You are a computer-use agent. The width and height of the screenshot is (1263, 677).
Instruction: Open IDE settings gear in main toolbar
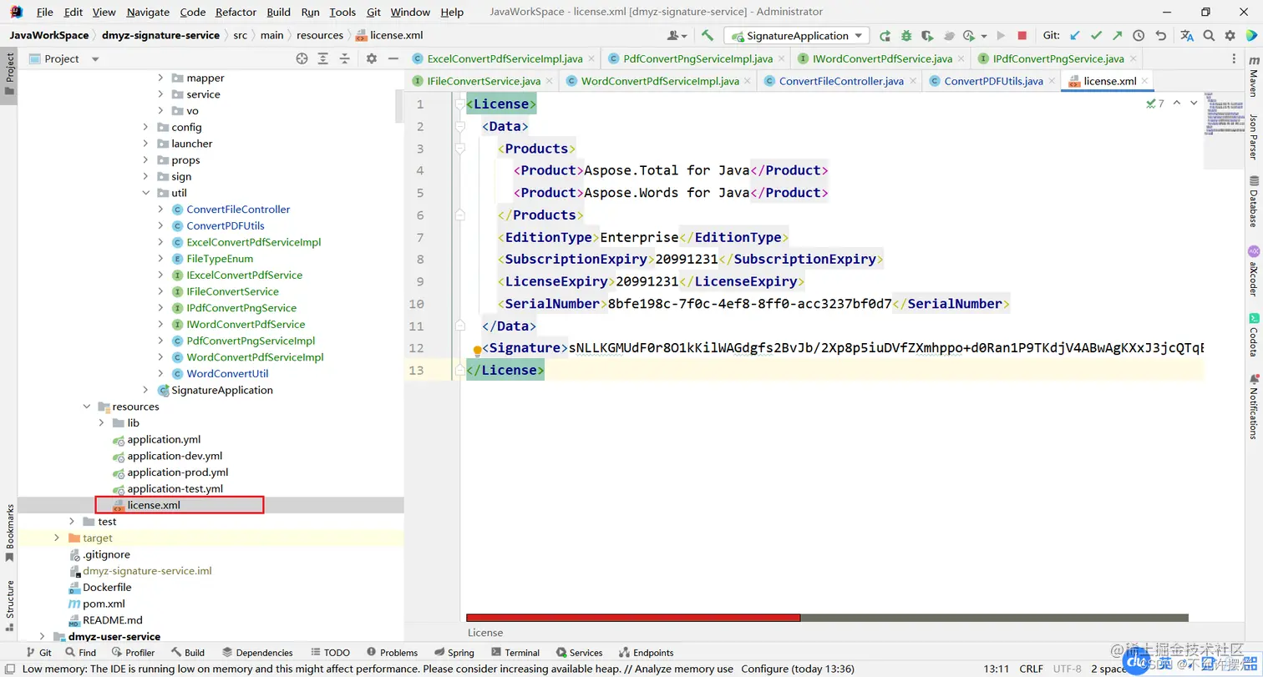(1230, 36)
